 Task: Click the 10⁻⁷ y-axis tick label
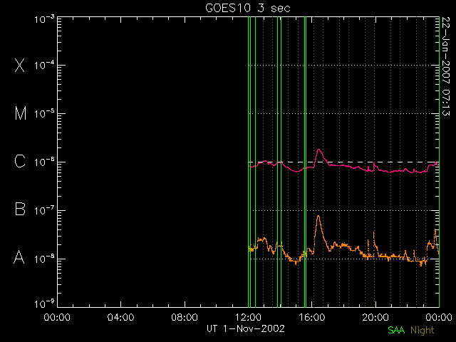[x=44, y=210]
